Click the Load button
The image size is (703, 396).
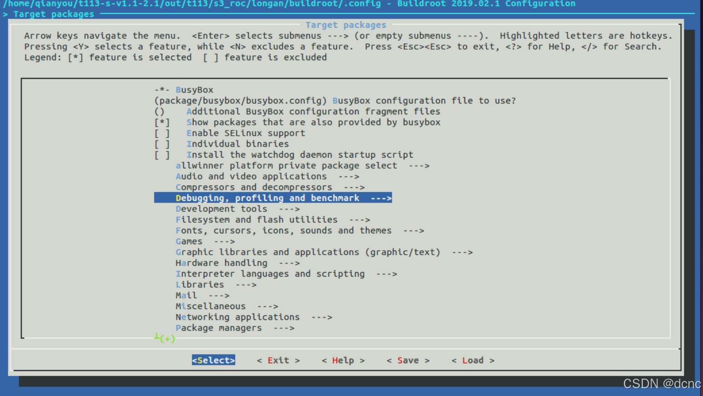click(x=473, y=360)
